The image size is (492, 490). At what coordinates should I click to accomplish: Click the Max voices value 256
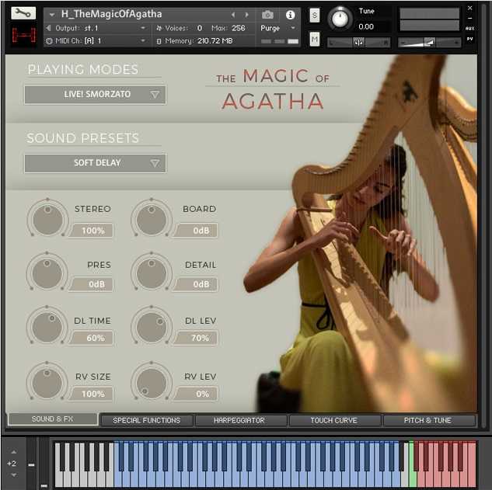click(239, 28)
